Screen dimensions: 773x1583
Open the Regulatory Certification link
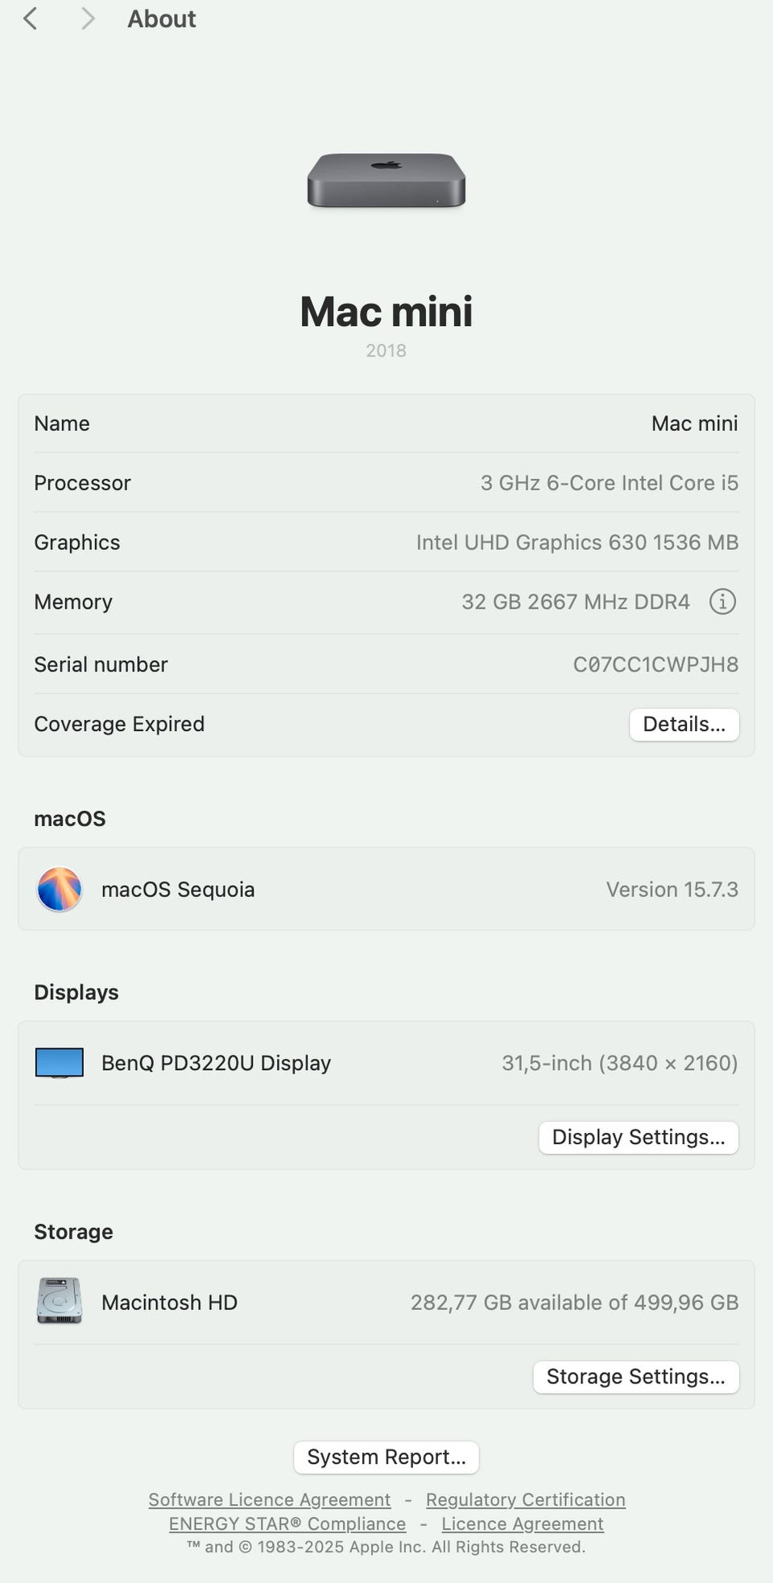pos(525,1499)
